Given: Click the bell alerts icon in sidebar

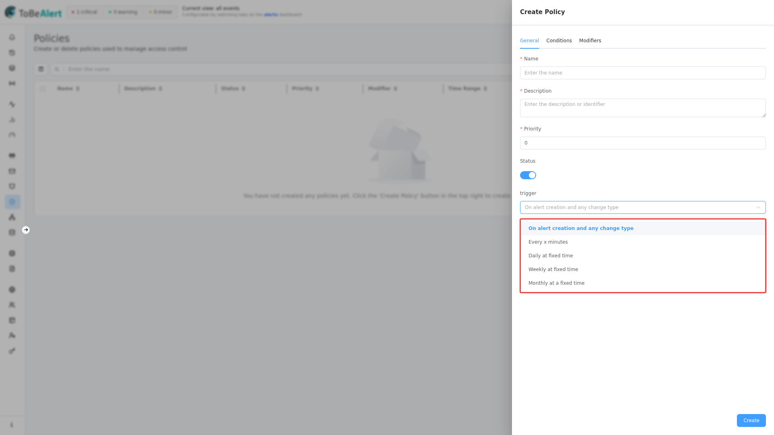Looking at the screenshot, I should click(12, 37).
